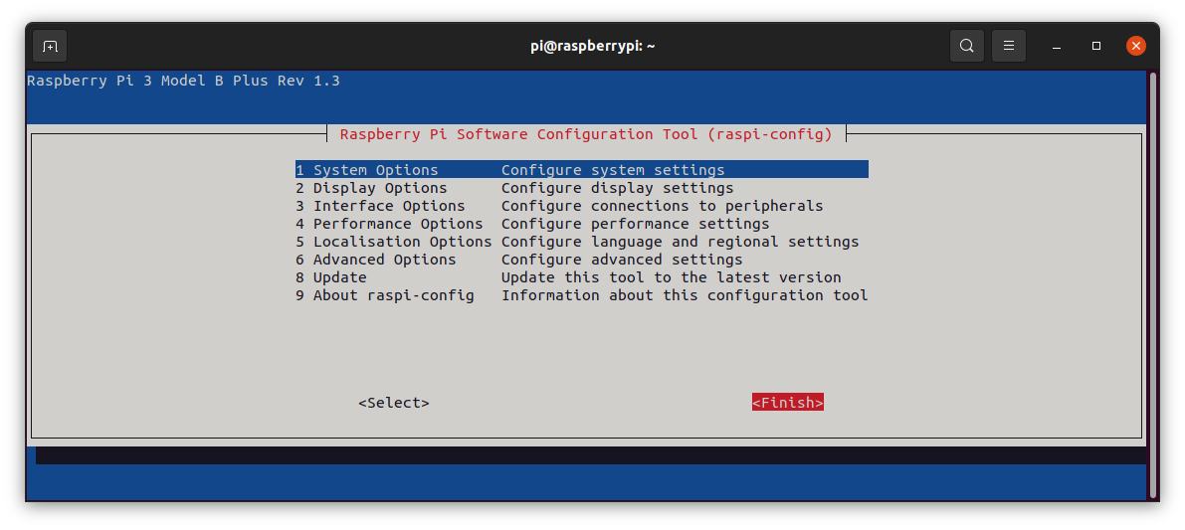Click the terminal vertical scrollbar
Viewport: 1185px width, 530px height.
coord(1152,283)
